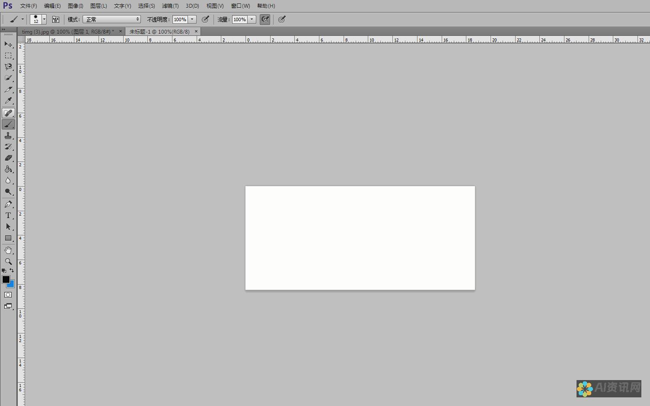The height and width of the screenshot is (406, 650).
Task: Select the Paint Bucket tool
Action: point(8,169)
